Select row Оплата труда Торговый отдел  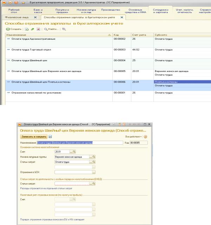coord(108,53)
